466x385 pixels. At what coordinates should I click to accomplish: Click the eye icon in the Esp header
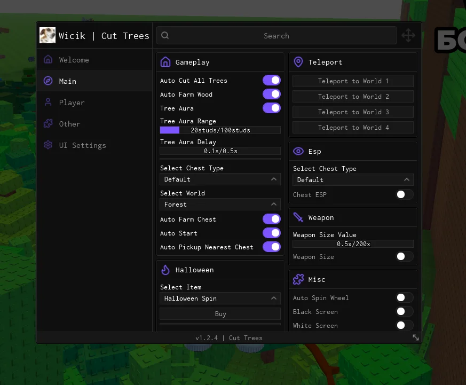point(298,151)
